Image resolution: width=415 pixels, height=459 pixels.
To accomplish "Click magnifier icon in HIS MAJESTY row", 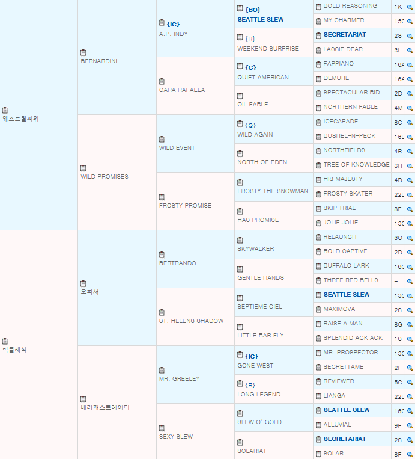I will coord(410,180).
